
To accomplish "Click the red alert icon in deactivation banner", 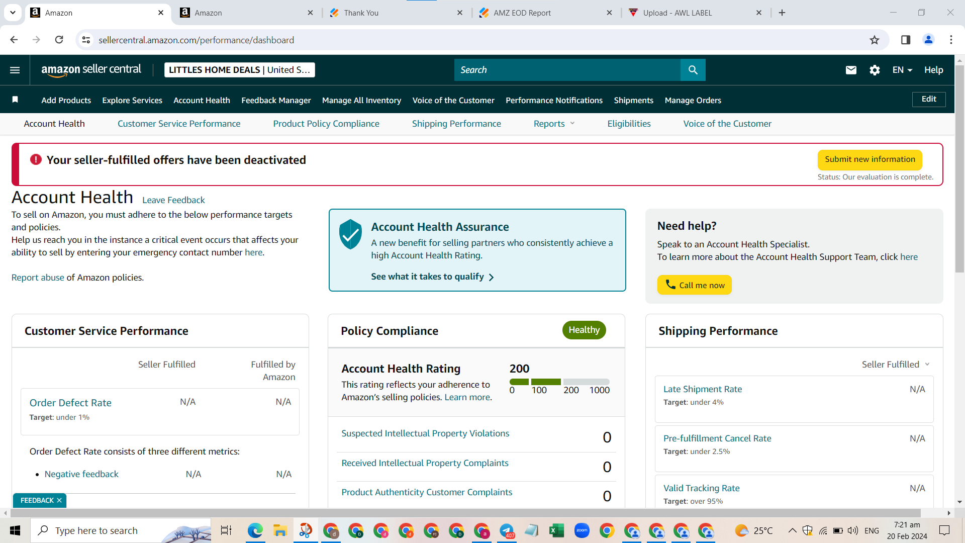I will (36, 159).
